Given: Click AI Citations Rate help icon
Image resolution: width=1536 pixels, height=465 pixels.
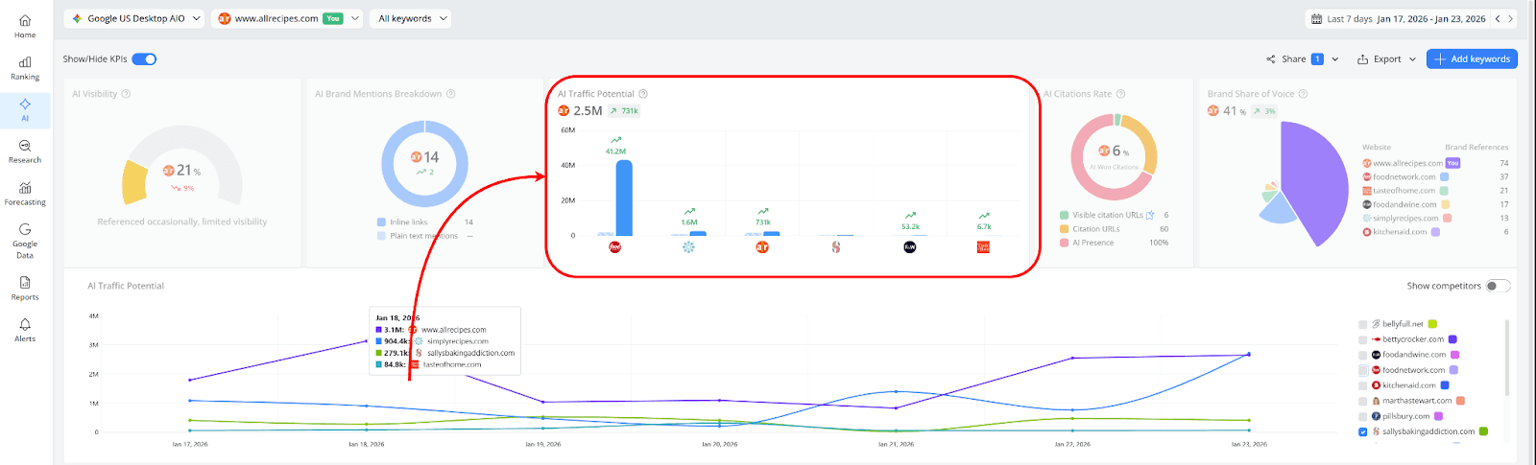Looking at the screenshot, I should tap(1121, 94).
